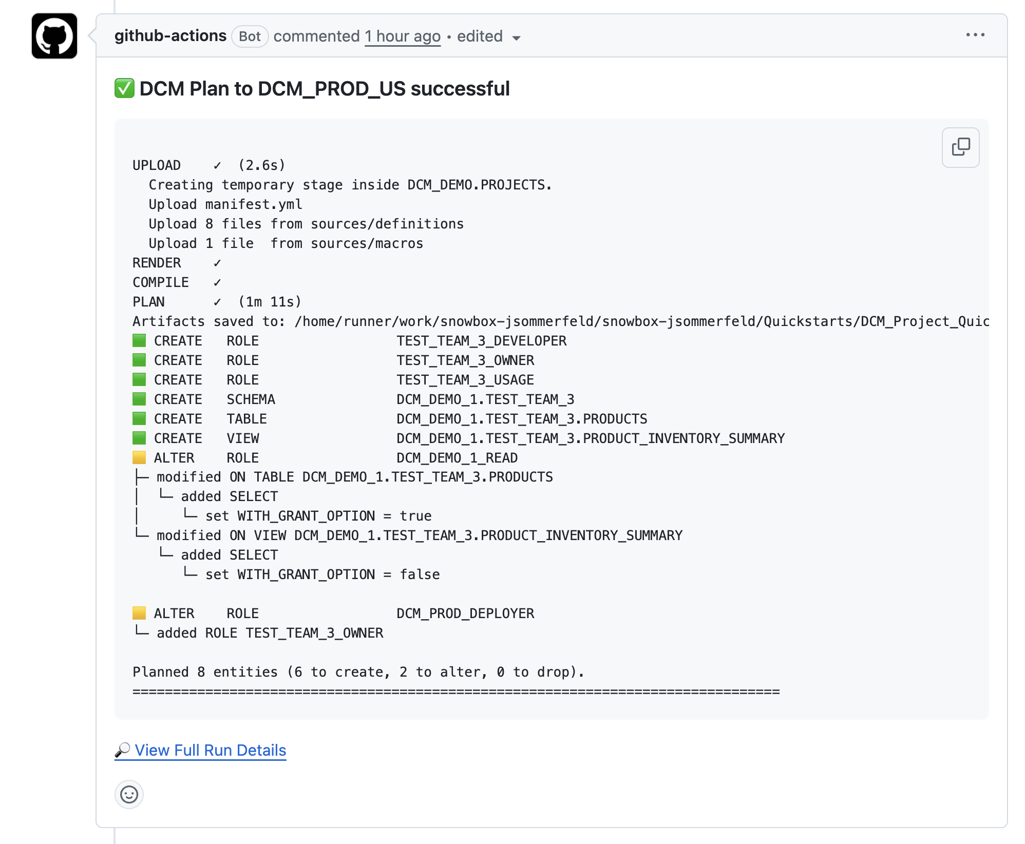1025x844 pixels.
Task: Click 'modified ON TABLE DCM_DEMO_1.TEST_TEAM_3.PRODUCTS' line
Action: pyautogui.click(x=355, y=477)
